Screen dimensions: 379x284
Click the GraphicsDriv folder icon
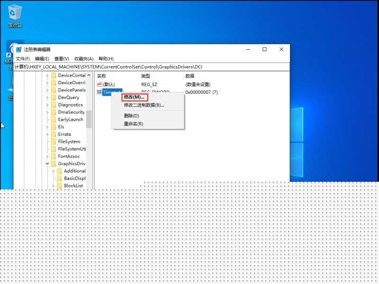[54, 164]
